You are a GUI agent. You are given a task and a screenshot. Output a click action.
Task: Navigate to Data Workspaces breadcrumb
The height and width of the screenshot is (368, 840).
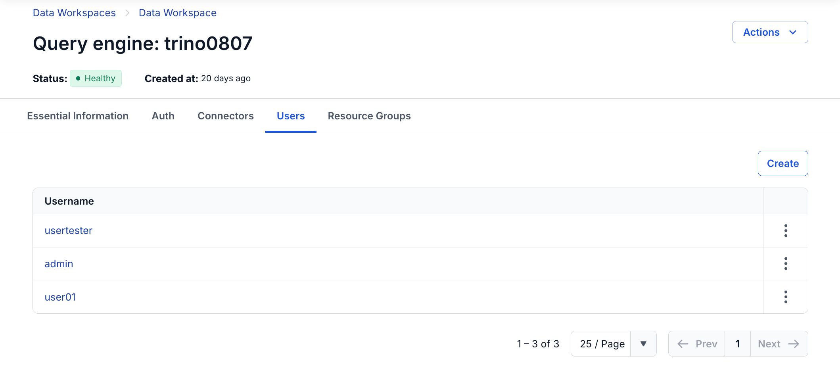(x=74, y=13)
